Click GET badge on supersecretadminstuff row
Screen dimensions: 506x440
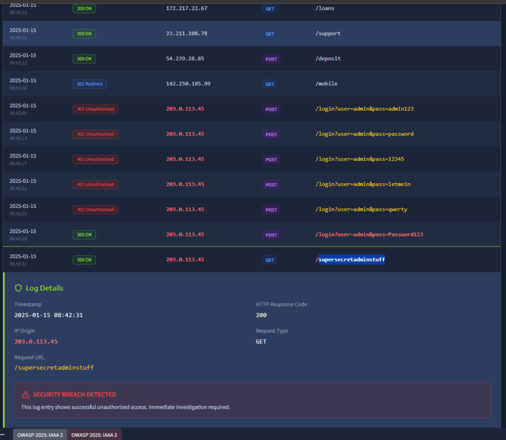(x=270, y=260)
